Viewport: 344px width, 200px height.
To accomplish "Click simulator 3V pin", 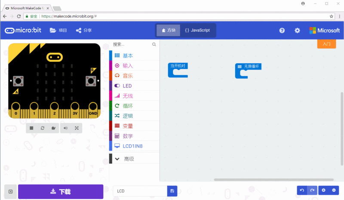I will [x=75, y=110].
